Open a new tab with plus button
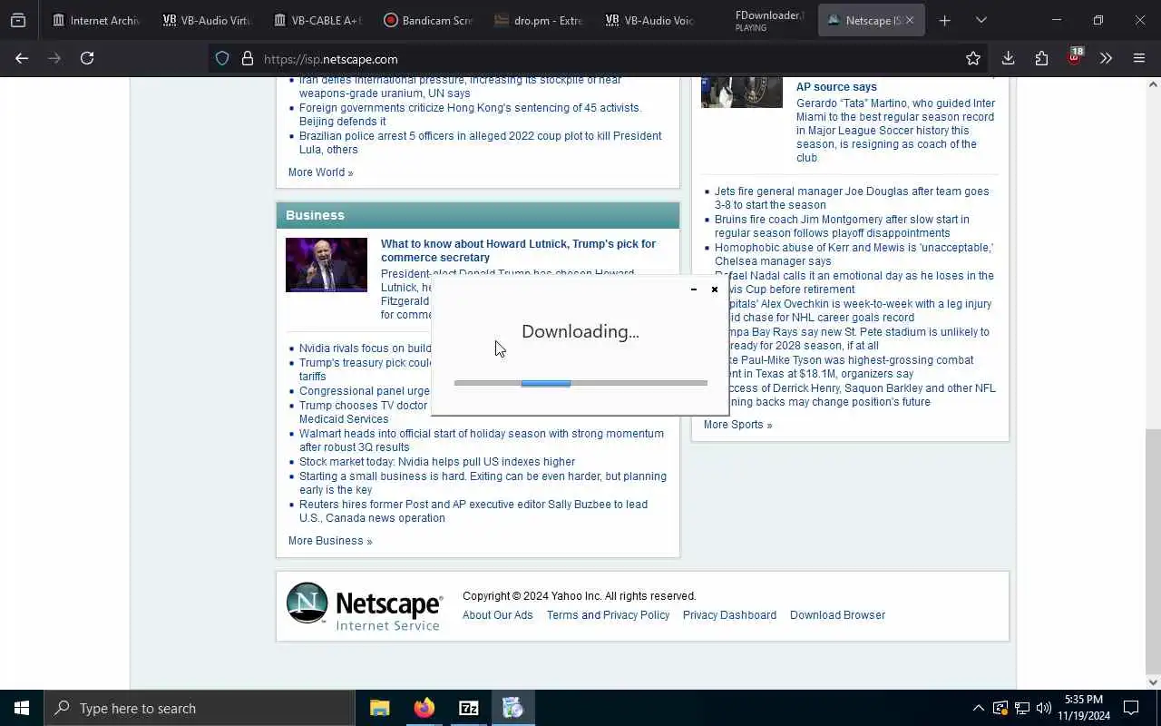The image size is (1161, 726). click(x=944, y=20)
